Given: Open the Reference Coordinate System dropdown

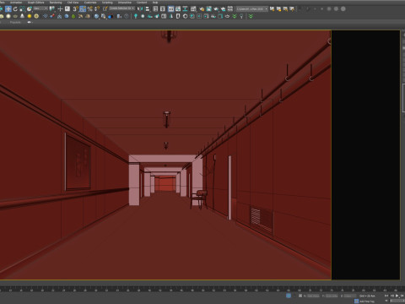Looking at the screenshot, I should click(40, 8).
